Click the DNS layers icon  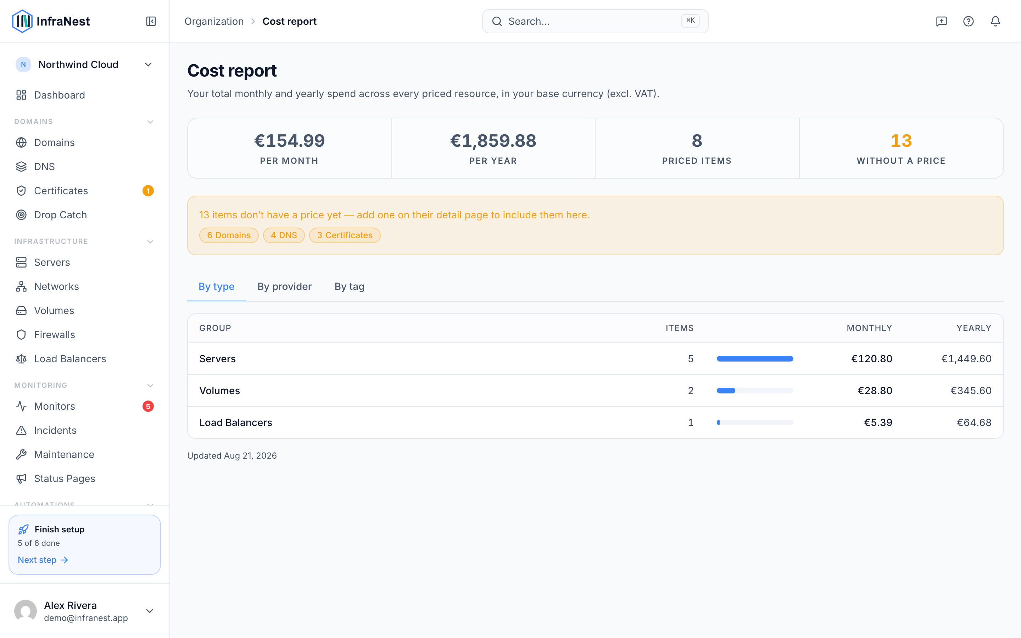coord(21,167)
